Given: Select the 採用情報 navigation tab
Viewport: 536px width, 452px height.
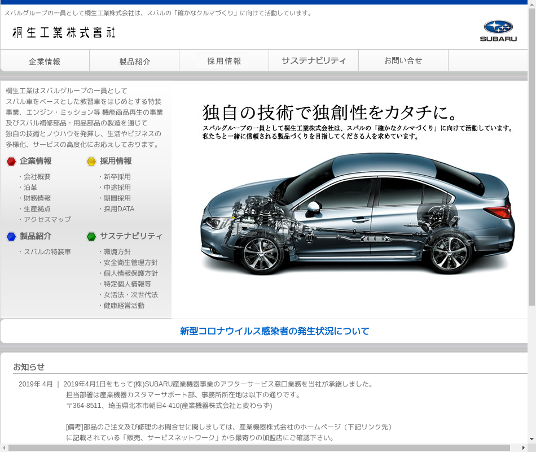Looking at the screenshot, I should pyautogui.click(x=224, y=61).
